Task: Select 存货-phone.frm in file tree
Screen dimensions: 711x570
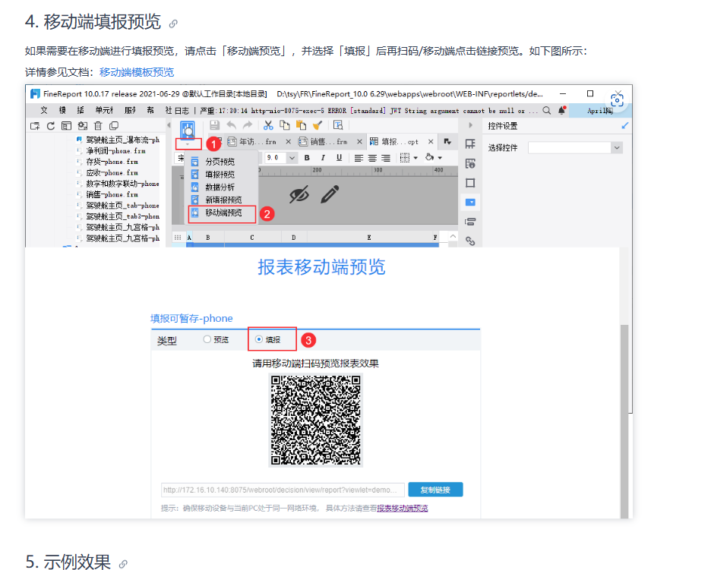Action: [x=112, y=162]
